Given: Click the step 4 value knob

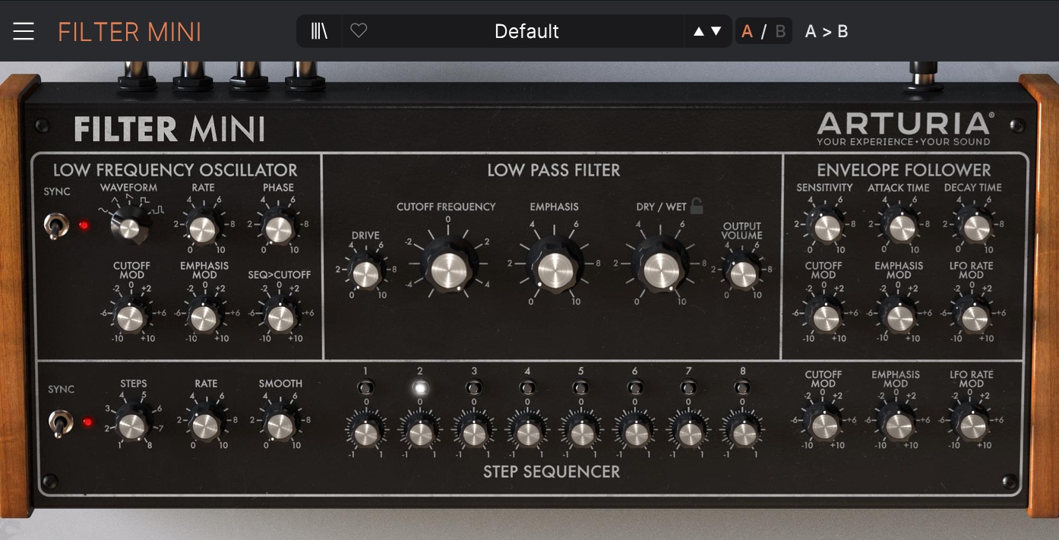Looking at the screenshot, I should (x=527, y=433).
